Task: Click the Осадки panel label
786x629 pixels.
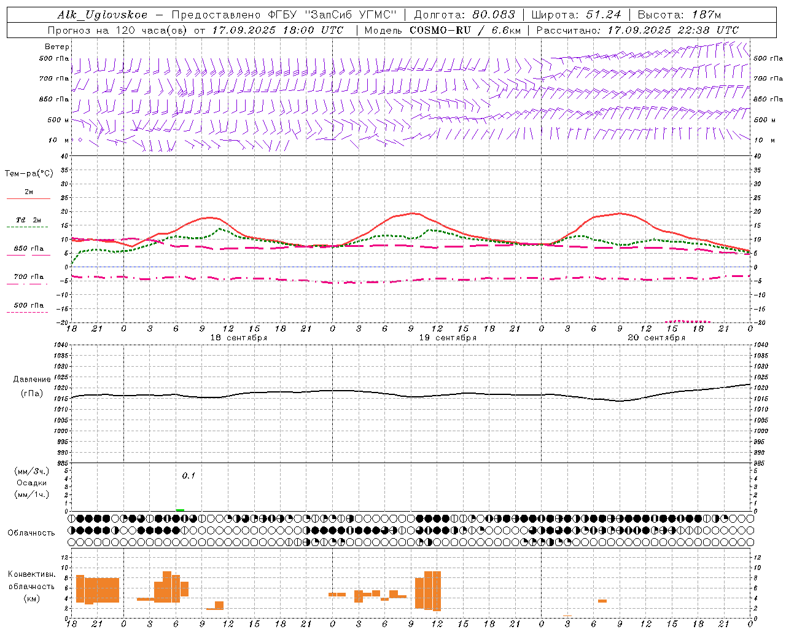Action: click(x=32, y=483)
